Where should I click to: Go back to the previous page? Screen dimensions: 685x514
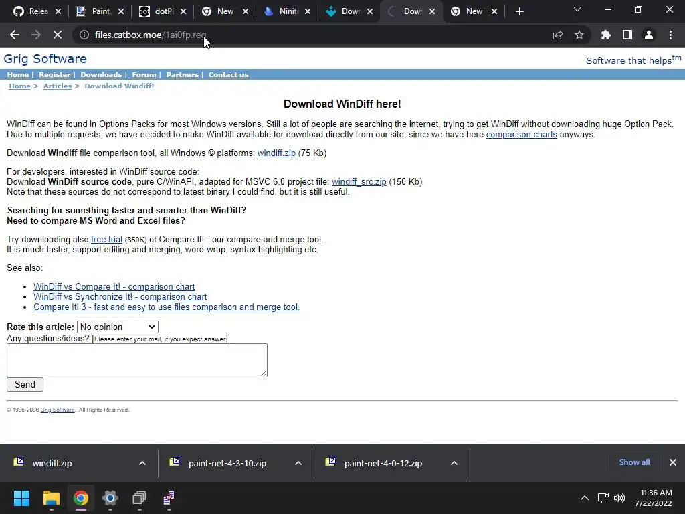click(15, 35)
